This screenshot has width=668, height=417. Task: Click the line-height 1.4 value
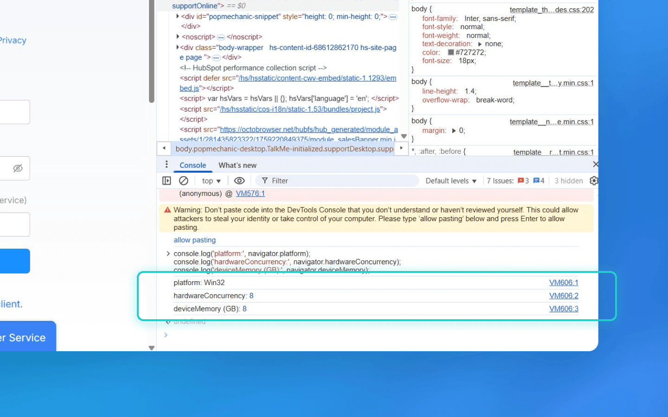469,91
